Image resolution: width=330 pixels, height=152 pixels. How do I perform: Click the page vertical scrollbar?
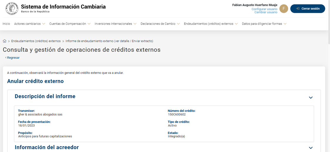[328, 88]
